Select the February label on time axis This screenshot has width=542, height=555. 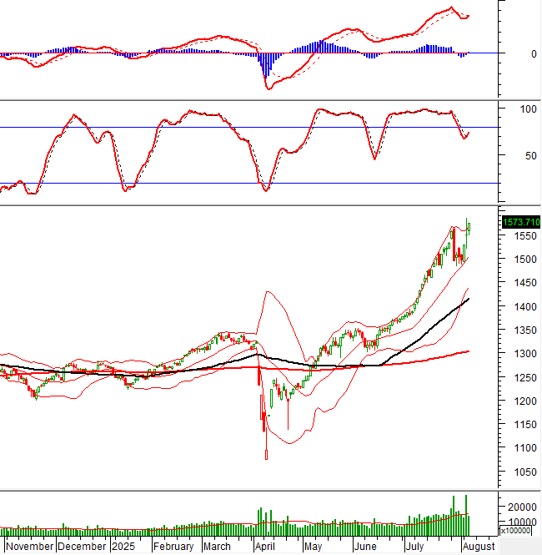[x=173, y=546]
